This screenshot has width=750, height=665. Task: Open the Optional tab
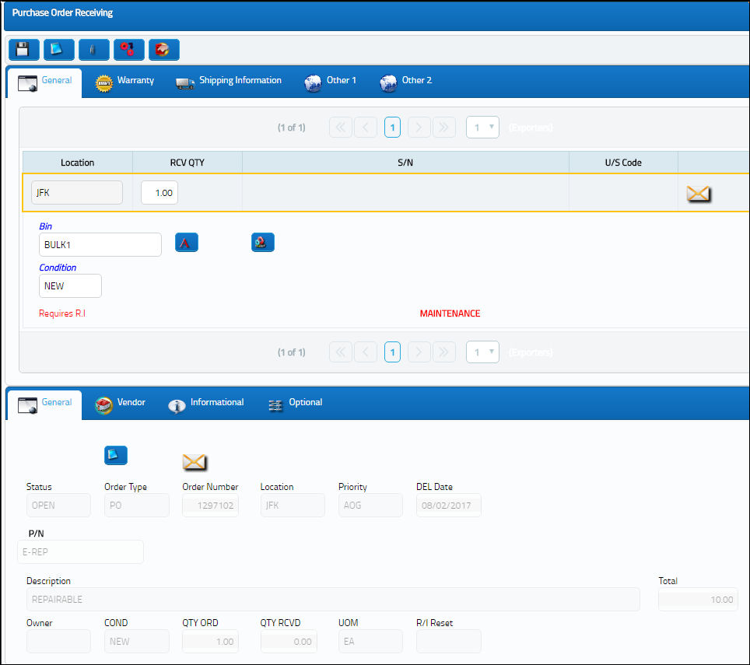[295, 404]
